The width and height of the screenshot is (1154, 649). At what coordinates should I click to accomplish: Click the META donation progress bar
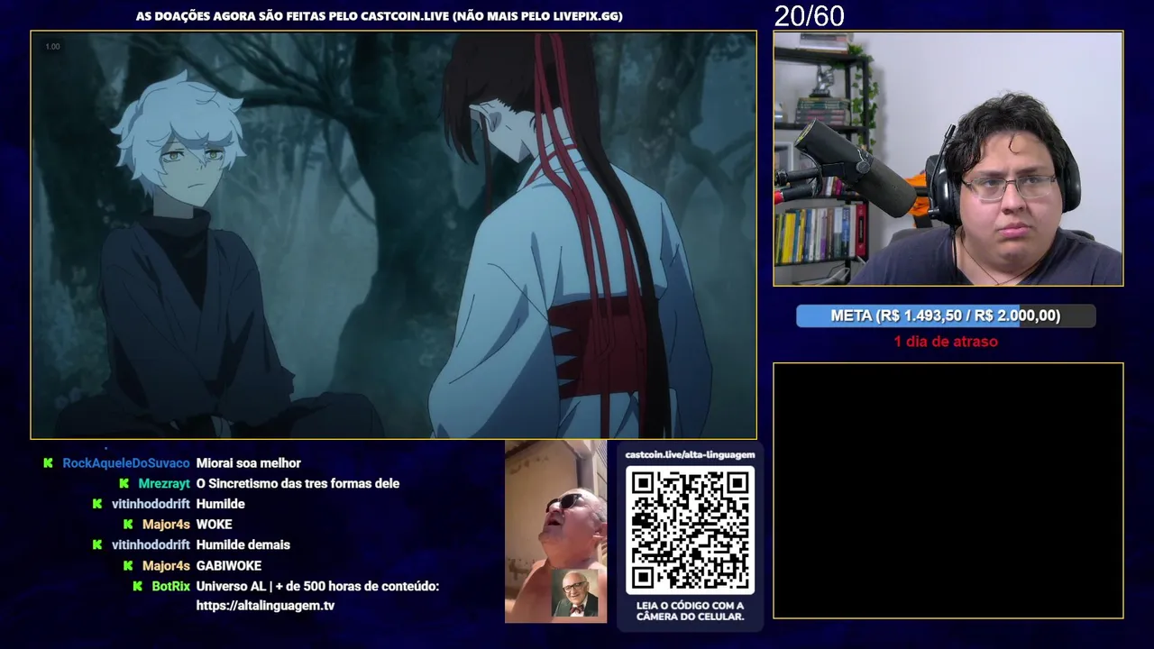pyautogui.click(x=946, y=315)
